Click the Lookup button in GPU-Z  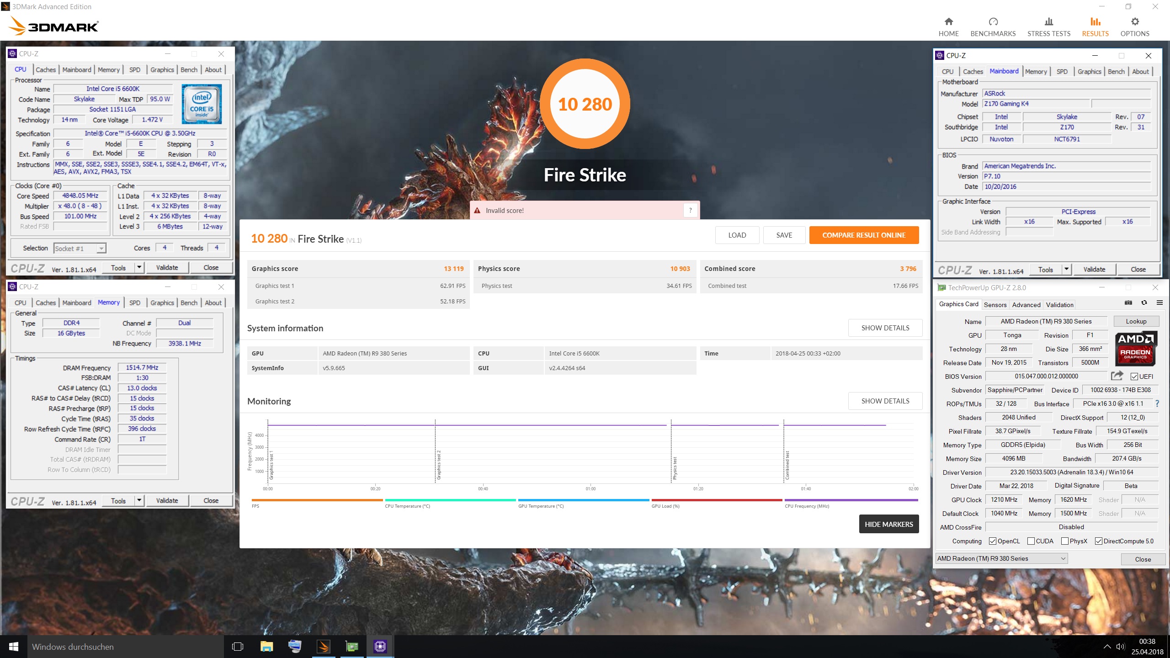point(1136,321)
